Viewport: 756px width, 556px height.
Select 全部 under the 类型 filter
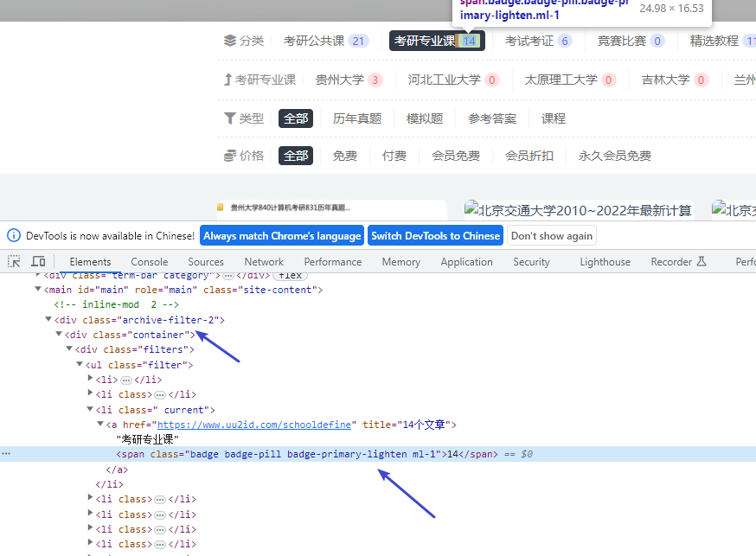(295, 118)
